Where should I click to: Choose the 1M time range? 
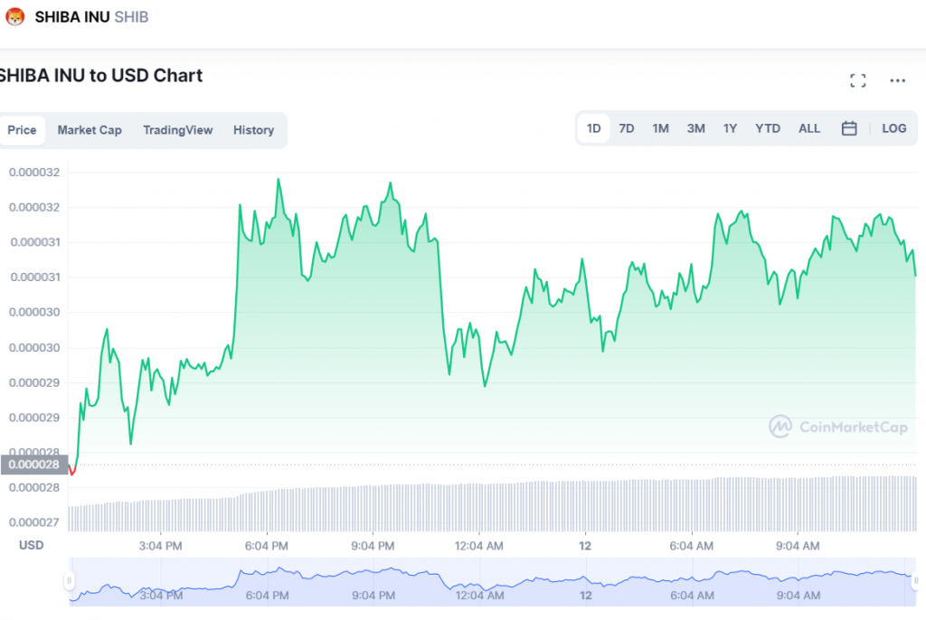click(660, 128)
